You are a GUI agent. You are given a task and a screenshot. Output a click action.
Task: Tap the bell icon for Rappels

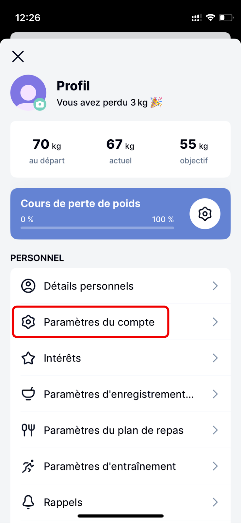coord(28,502)
